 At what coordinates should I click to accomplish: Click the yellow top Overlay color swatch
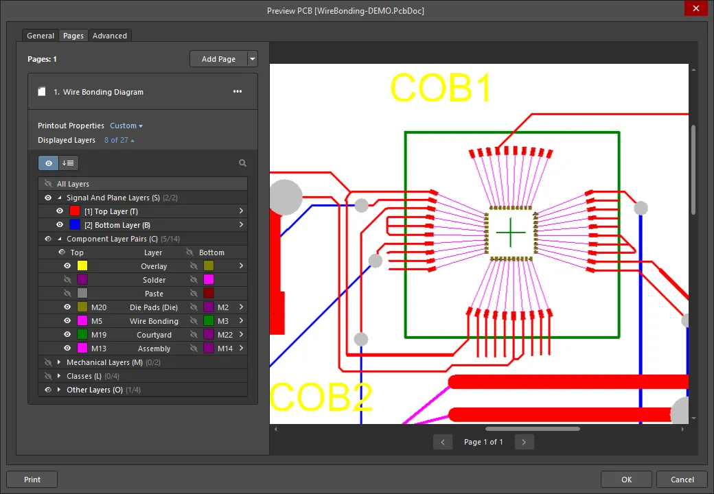[x=82, y=266]
